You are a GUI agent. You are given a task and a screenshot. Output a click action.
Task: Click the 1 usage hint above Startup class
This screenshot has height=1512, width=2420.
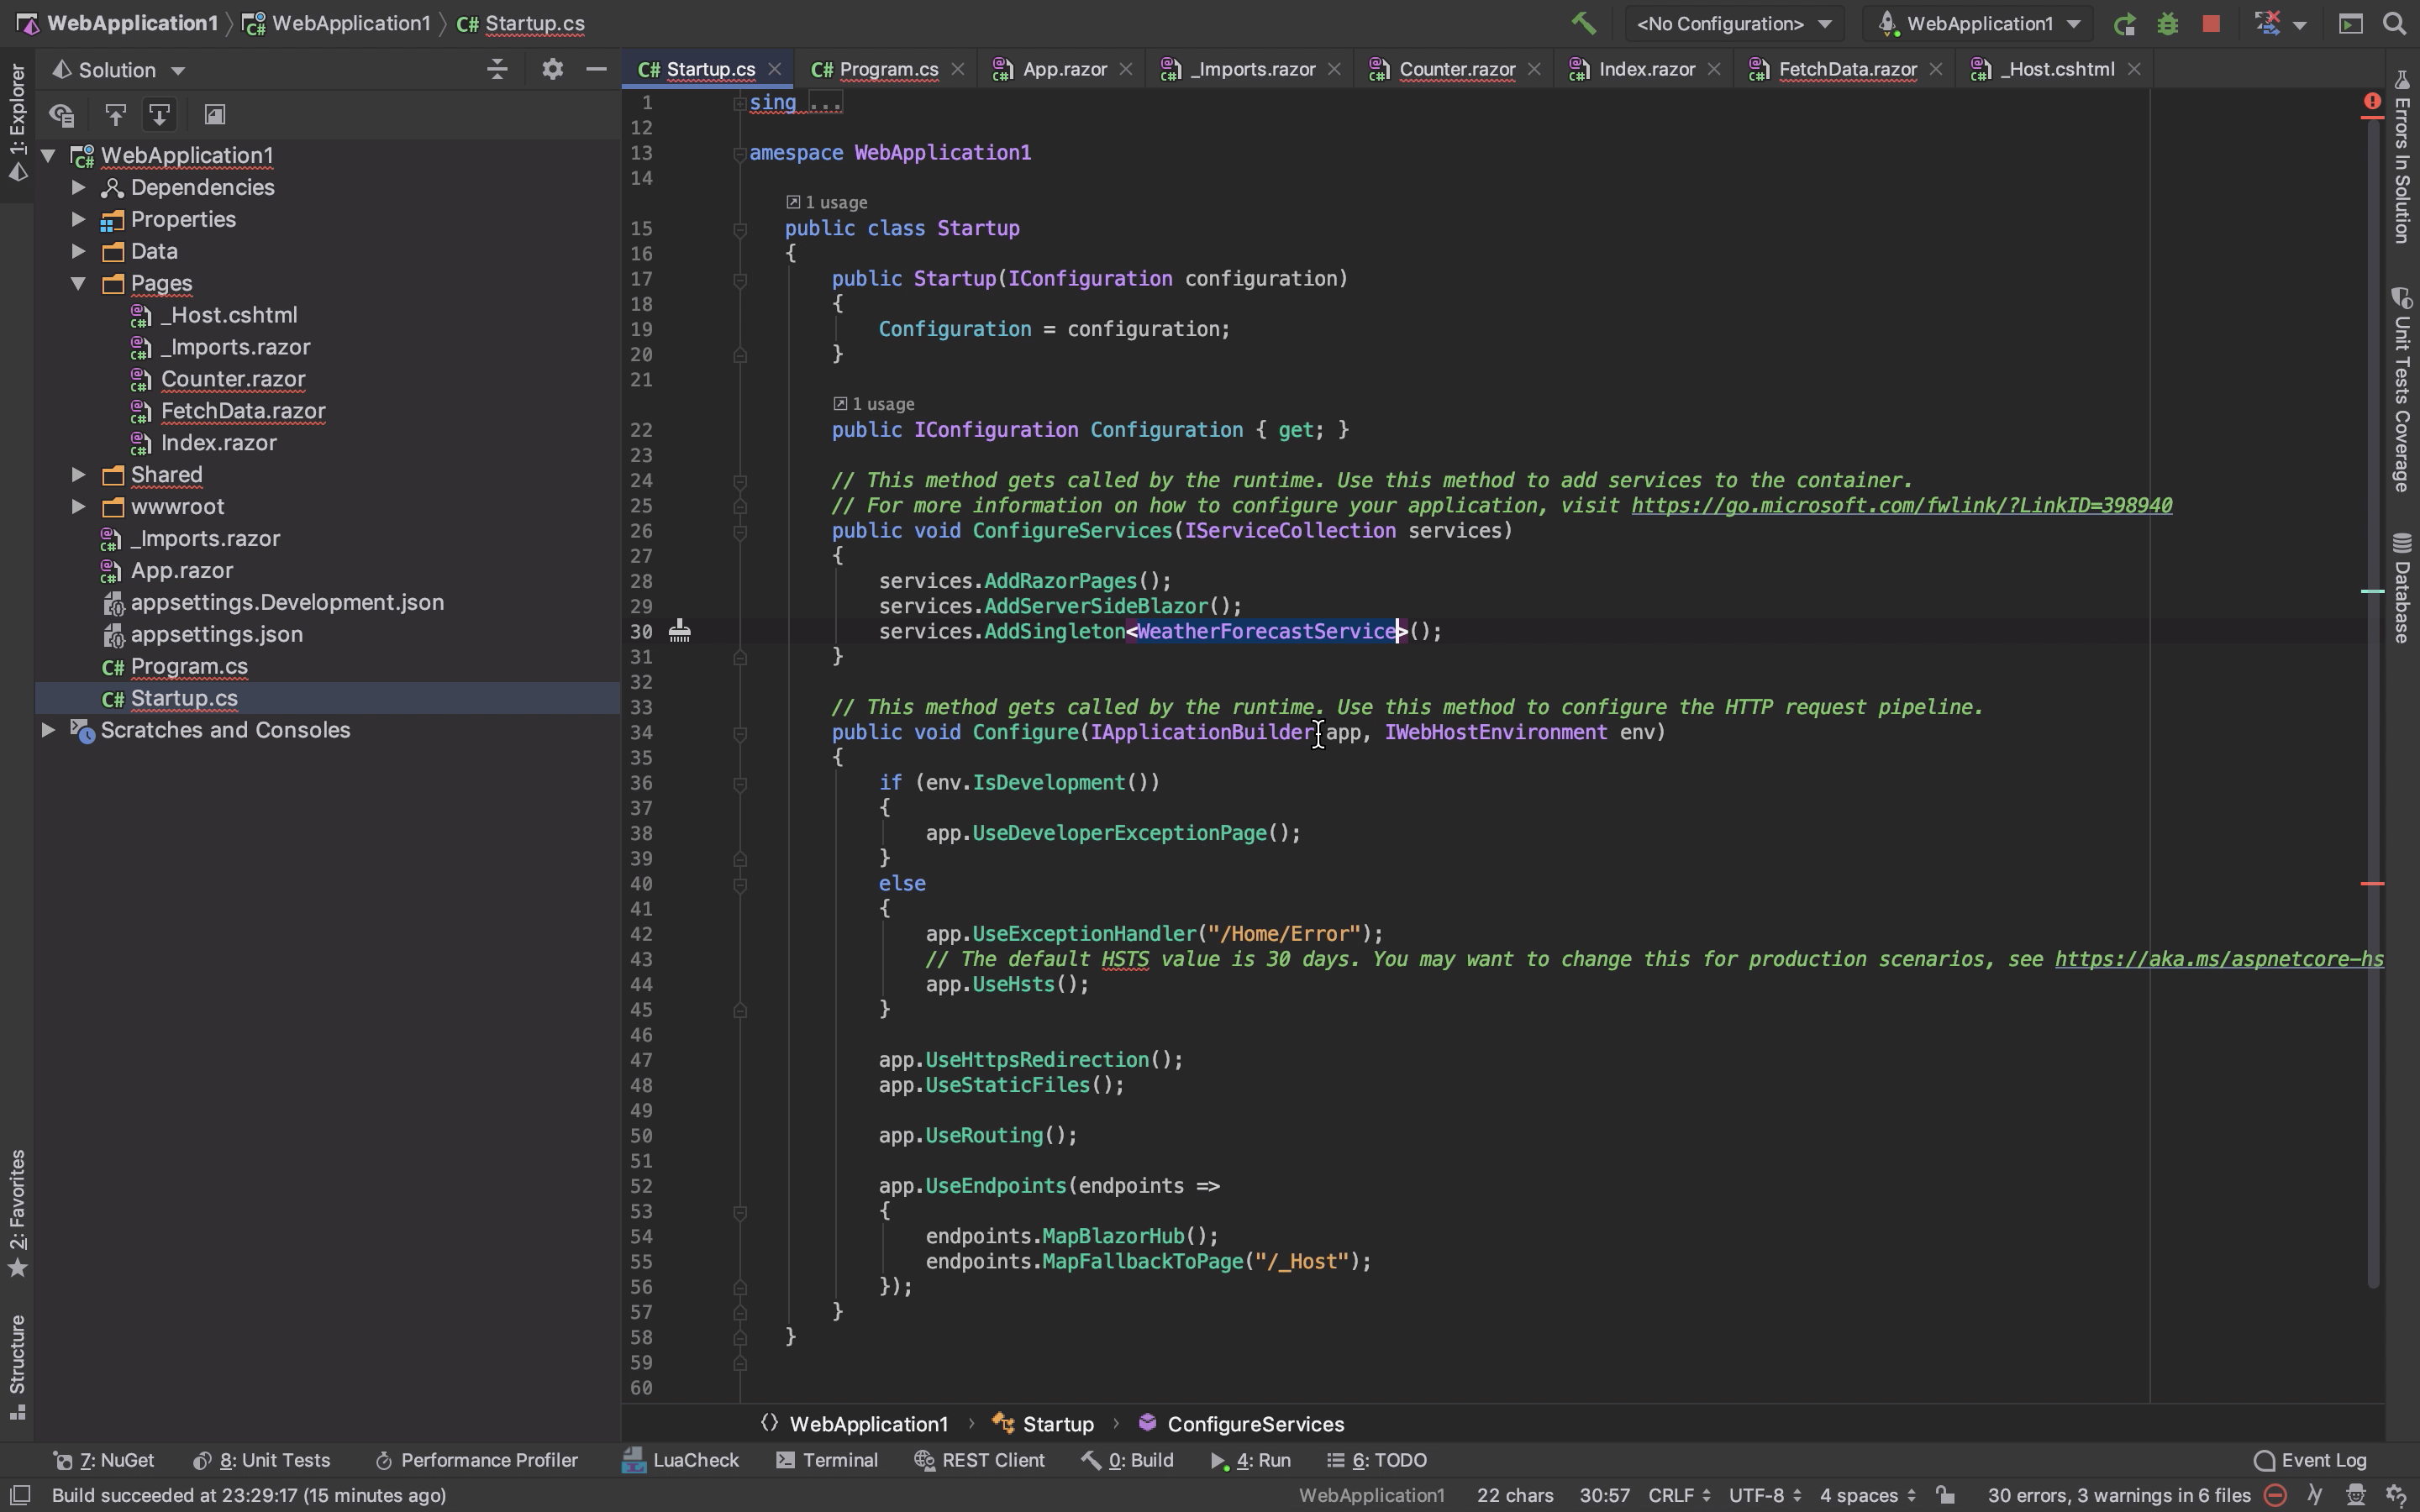pyautogui.click(x=827, y=203)
